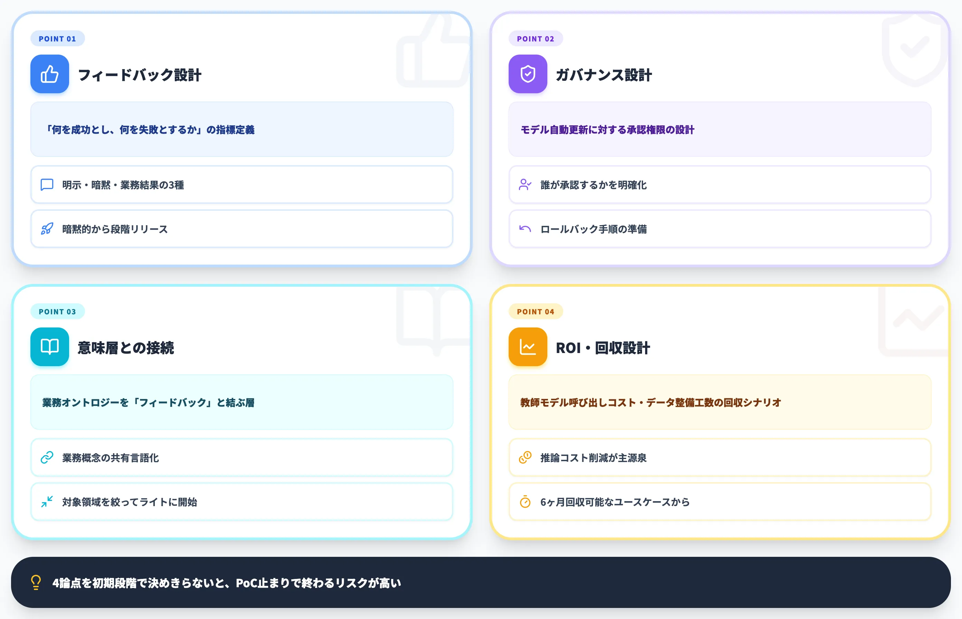Open the 明示・暗黙・業務結果の3種 item

[x=242, y=184]
